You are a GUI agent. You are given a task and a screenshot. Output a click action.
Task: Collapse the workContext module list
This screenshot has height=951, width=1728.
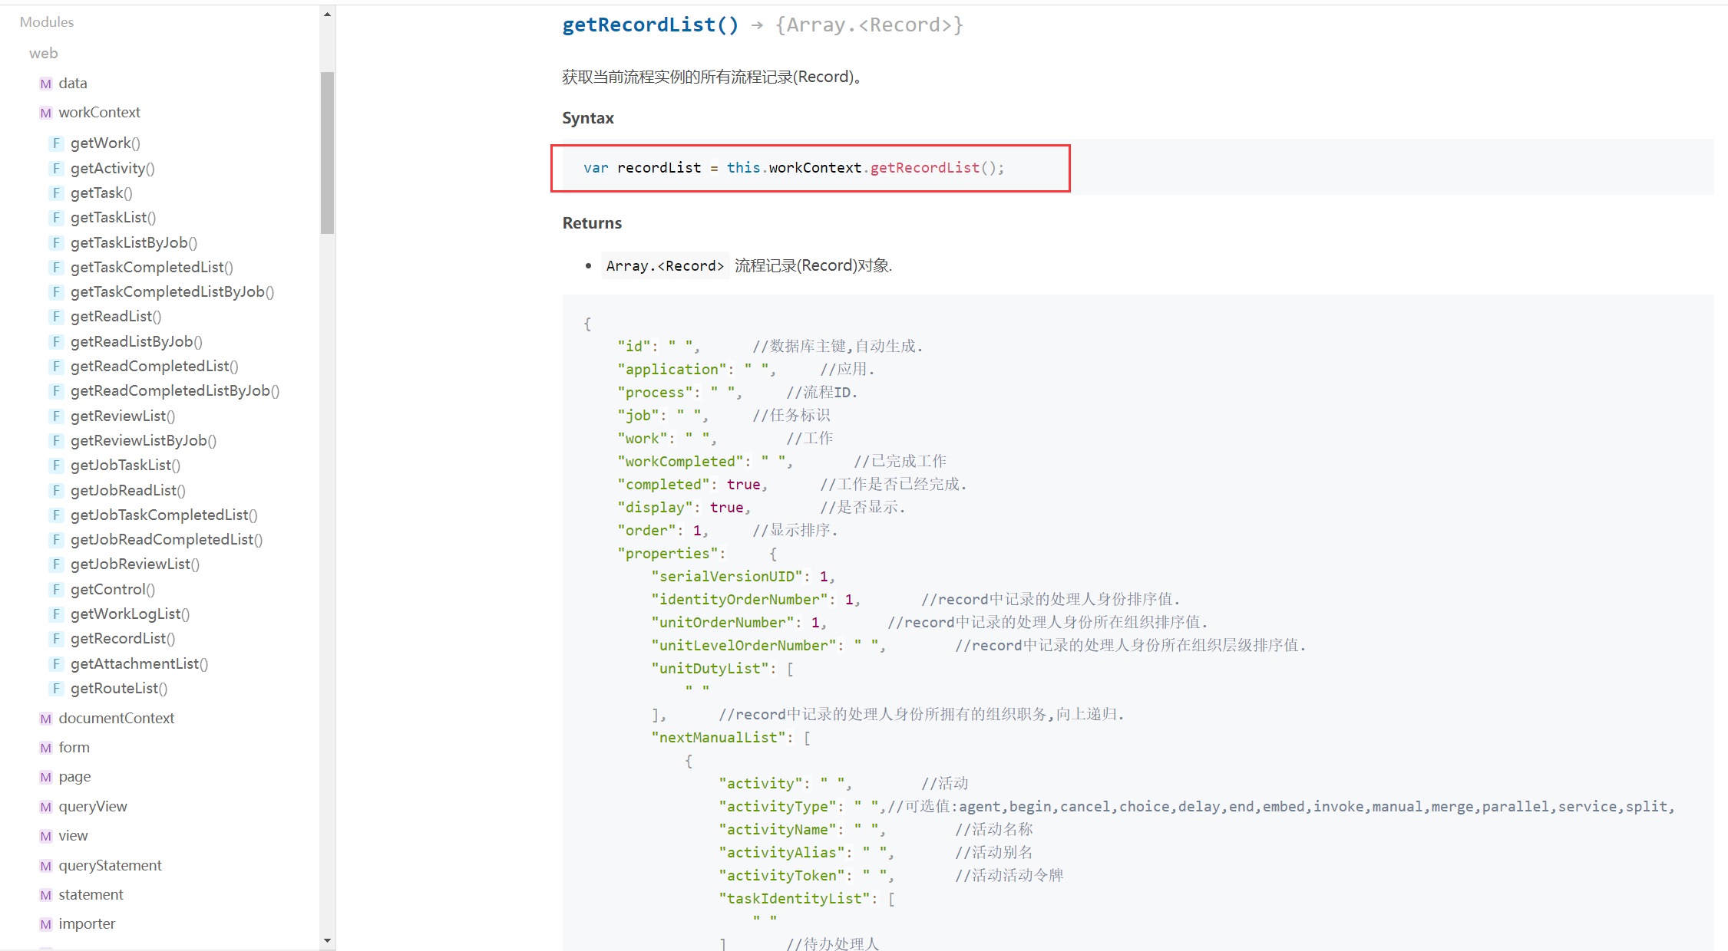point(99,113)
